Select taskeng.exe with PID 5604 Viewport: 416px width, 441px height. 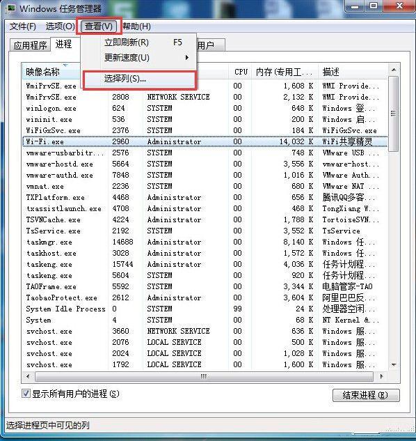tap(205, 275)
